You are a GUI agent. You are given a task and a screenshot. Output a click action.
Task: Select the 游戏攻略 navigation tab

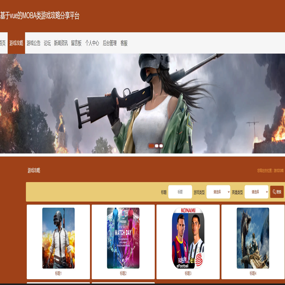coord(16,43)
